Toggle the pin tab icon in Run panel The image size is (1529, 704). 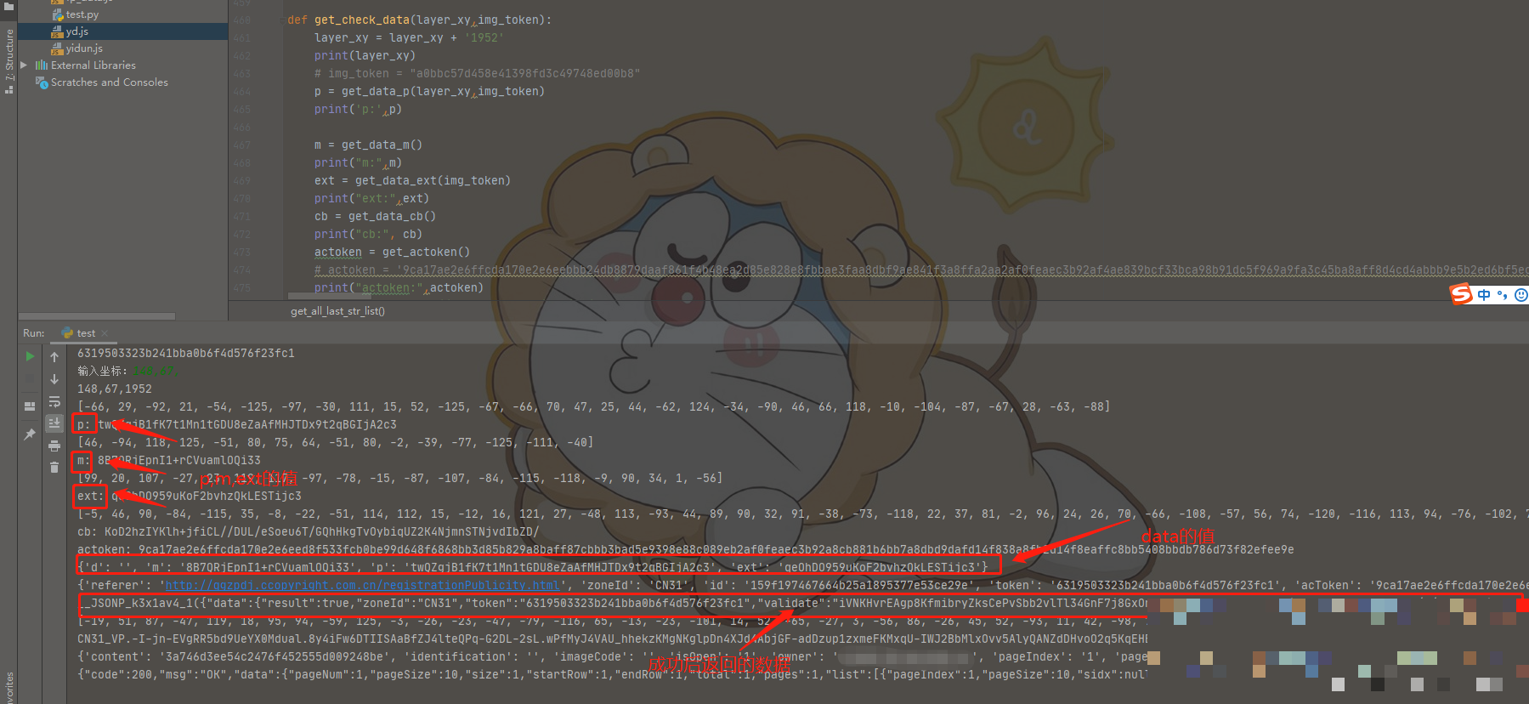coord(30,434)
